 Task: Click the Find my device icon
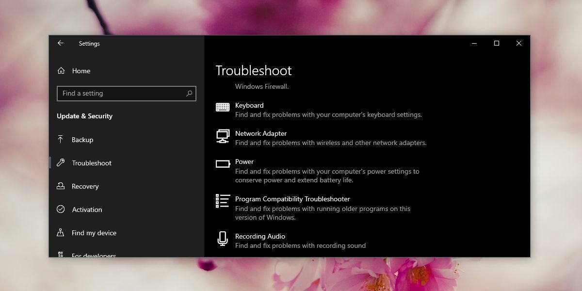(61, 233)
